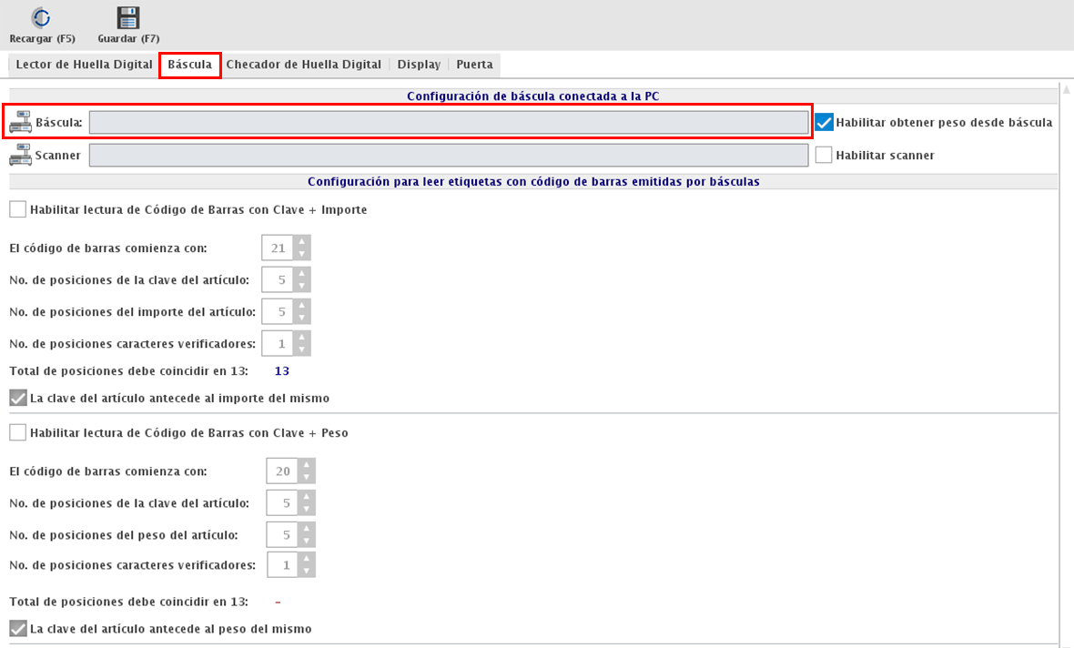Click the scale icon beside Báscula field
Screen dimensions: 1074x648
click(20, 122)
